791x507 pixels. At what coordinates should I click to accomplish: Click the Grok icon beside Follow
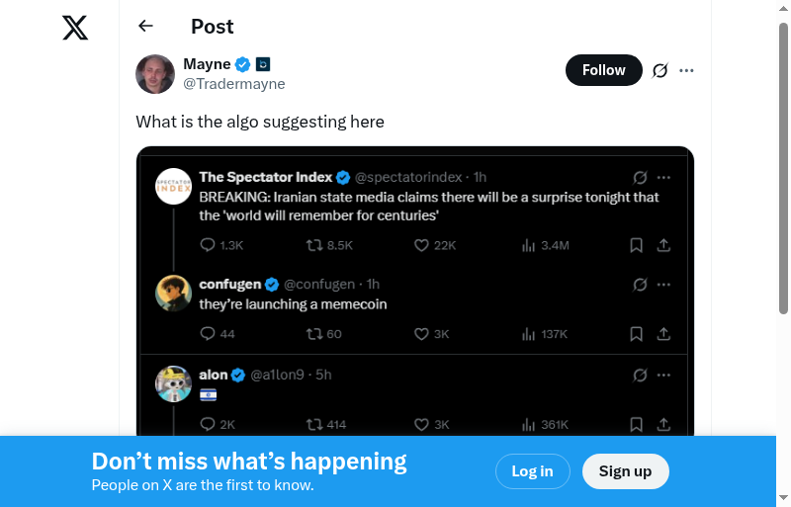660,70
